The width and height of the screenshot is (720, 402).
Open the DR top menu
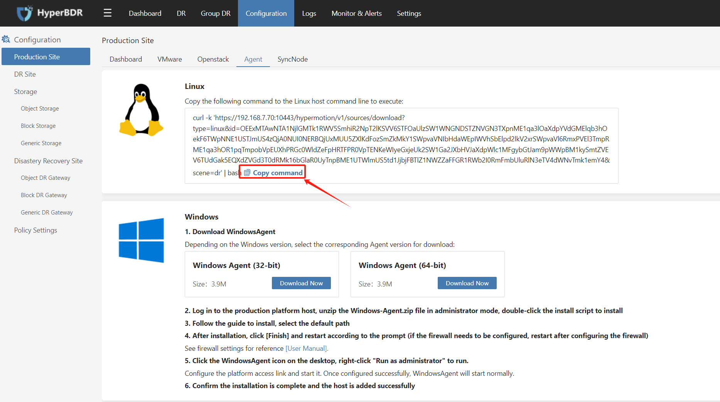pos(181,13)
